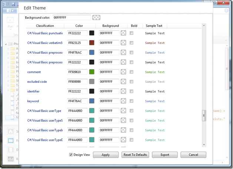233x169 pixels.
Task: Cancel the Edit Theme dialog
Action: tap(193, 155)
